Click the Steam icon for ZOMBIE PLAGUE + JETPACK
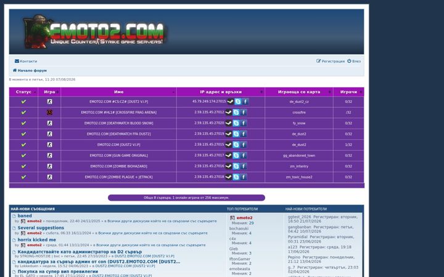Viewport: 444px width, 277px height. click(229, 177)
